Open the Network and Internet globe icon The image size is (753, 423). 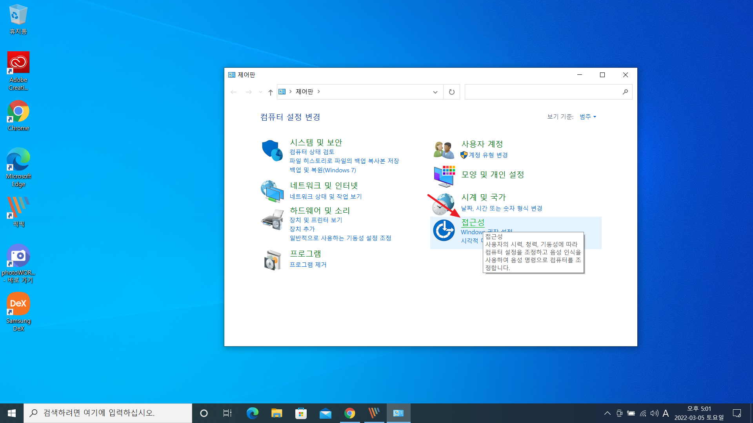(x=272, y=191)
